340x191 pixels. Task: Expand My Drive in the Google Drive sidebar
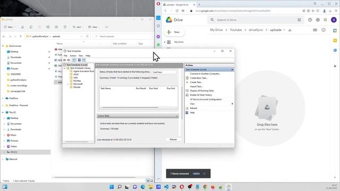[x=165, y=42]
